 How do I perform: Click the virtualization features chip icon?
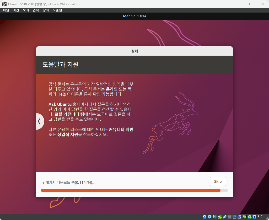(x=244, y=217)
